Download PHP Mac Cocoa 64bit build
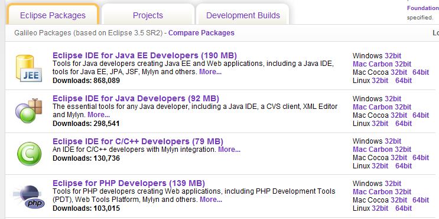The height and width of the screenshot is (219, 439). [421, 200]
